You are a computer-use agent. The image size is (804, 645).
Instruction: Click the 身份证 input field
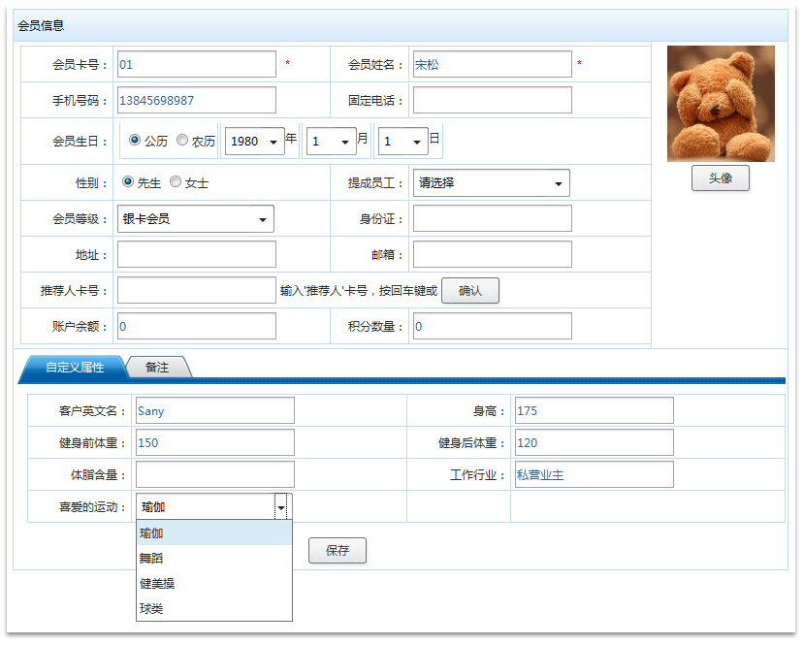[x=493, y=219]
